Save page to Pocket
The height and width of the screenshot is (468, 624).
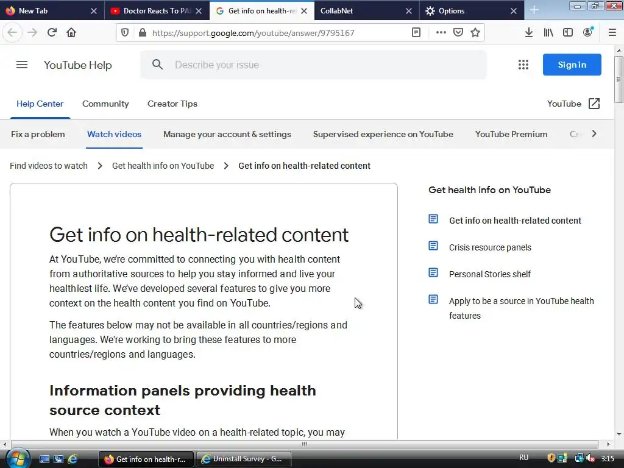coord(458,33)
